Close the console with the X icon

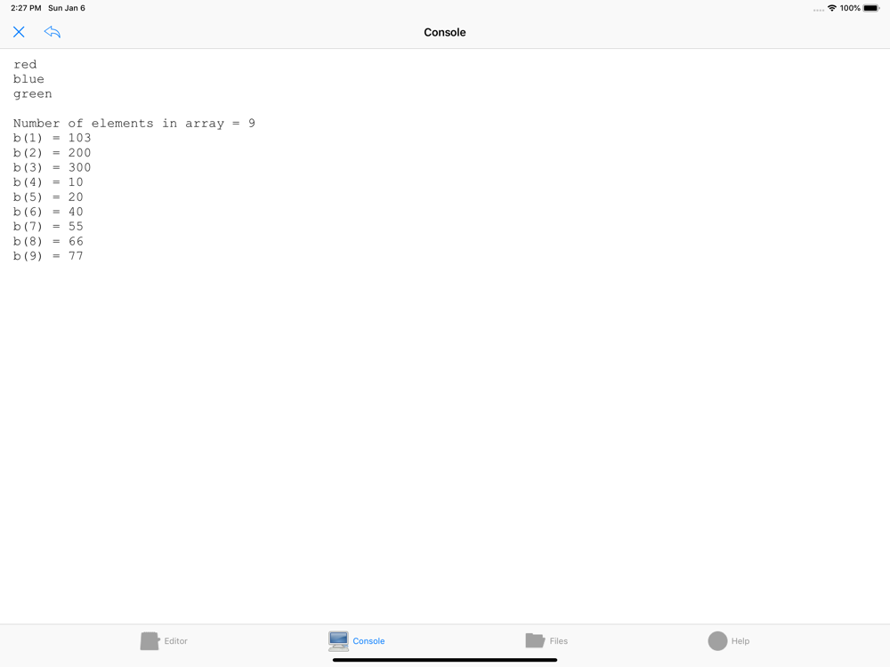(x=19, y=32)
